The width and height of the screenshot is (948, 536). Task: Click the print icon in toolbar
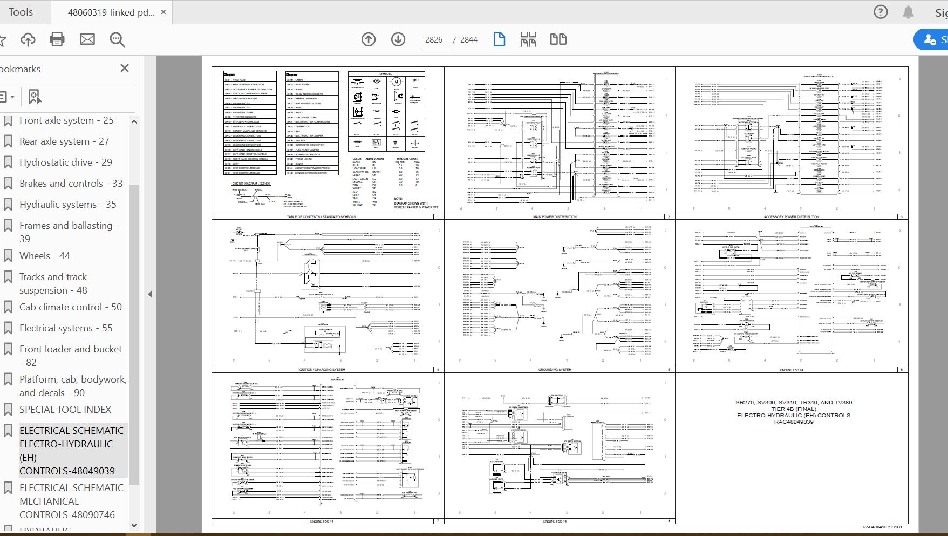57,39
